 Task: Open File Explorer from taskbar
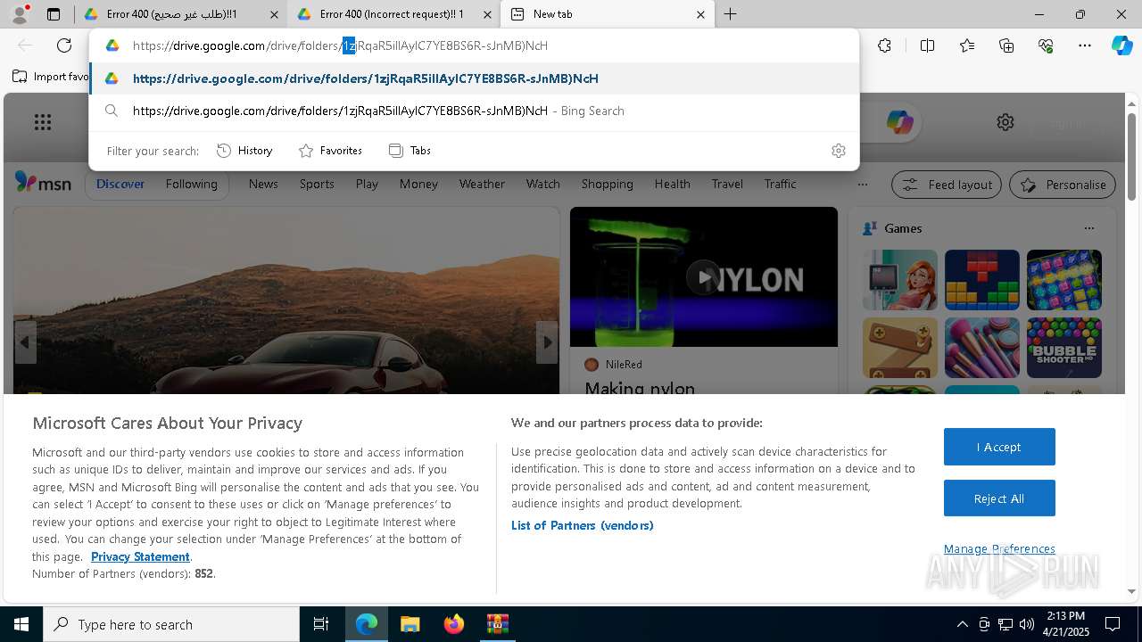[x=410, y=624]
